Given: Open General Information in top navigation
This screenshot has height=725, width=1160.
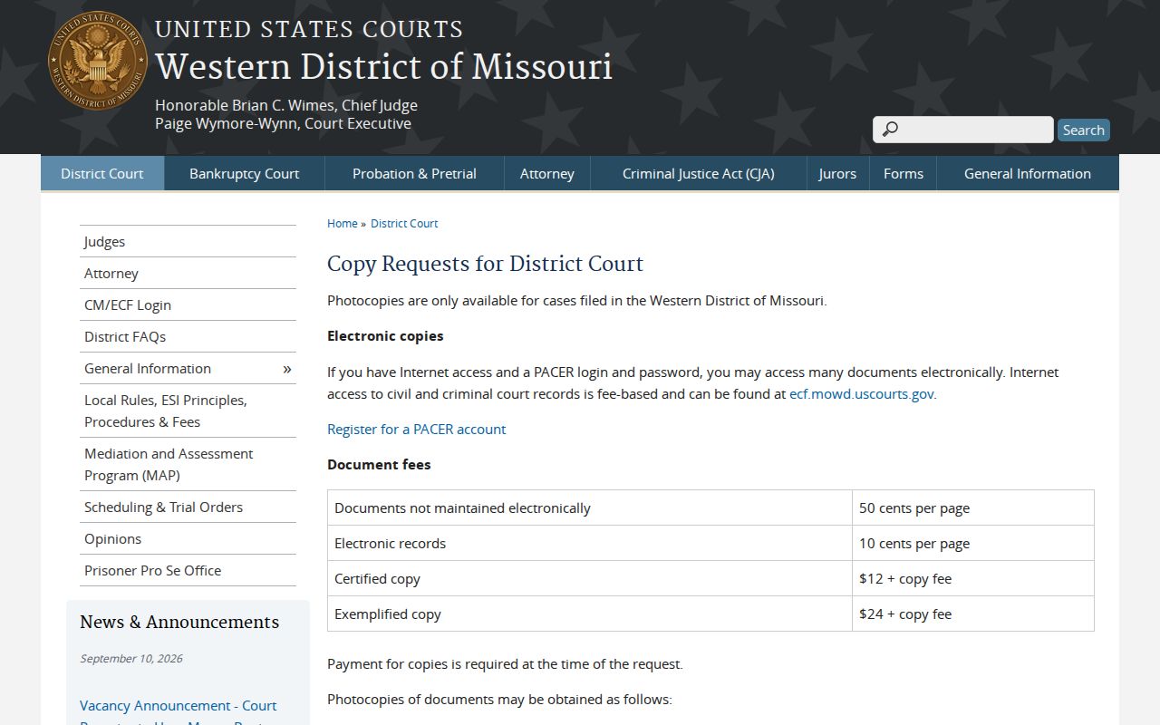Looking at the screenshot, I should coord(1028,173).
